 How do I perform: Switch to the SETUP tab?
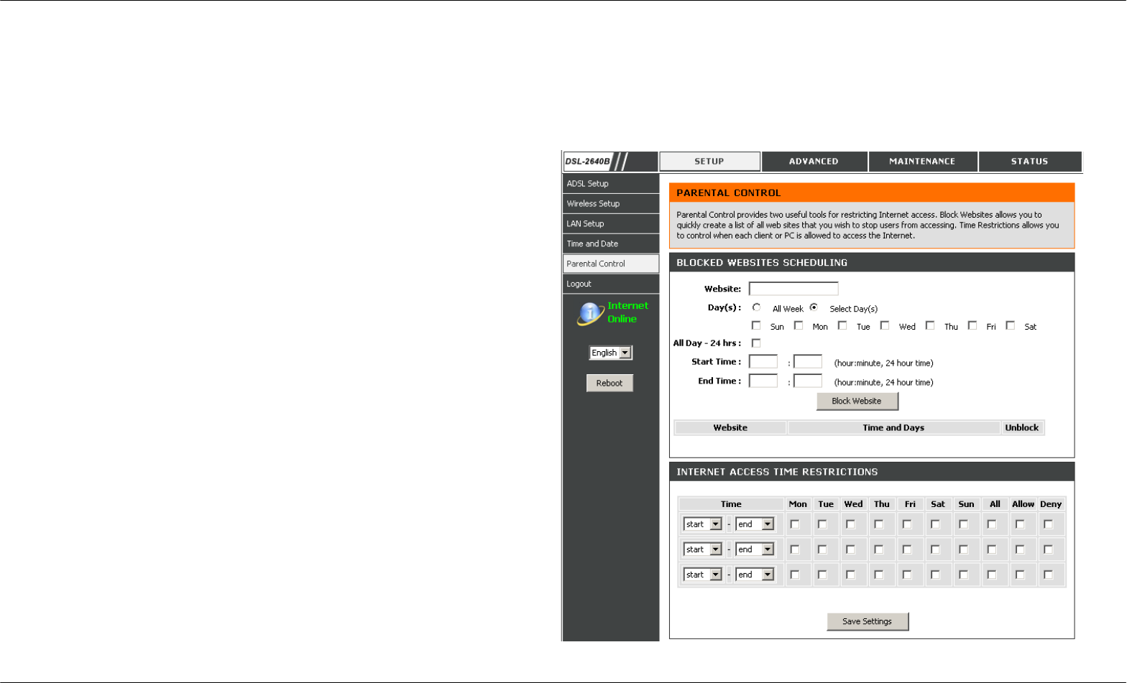709,162
